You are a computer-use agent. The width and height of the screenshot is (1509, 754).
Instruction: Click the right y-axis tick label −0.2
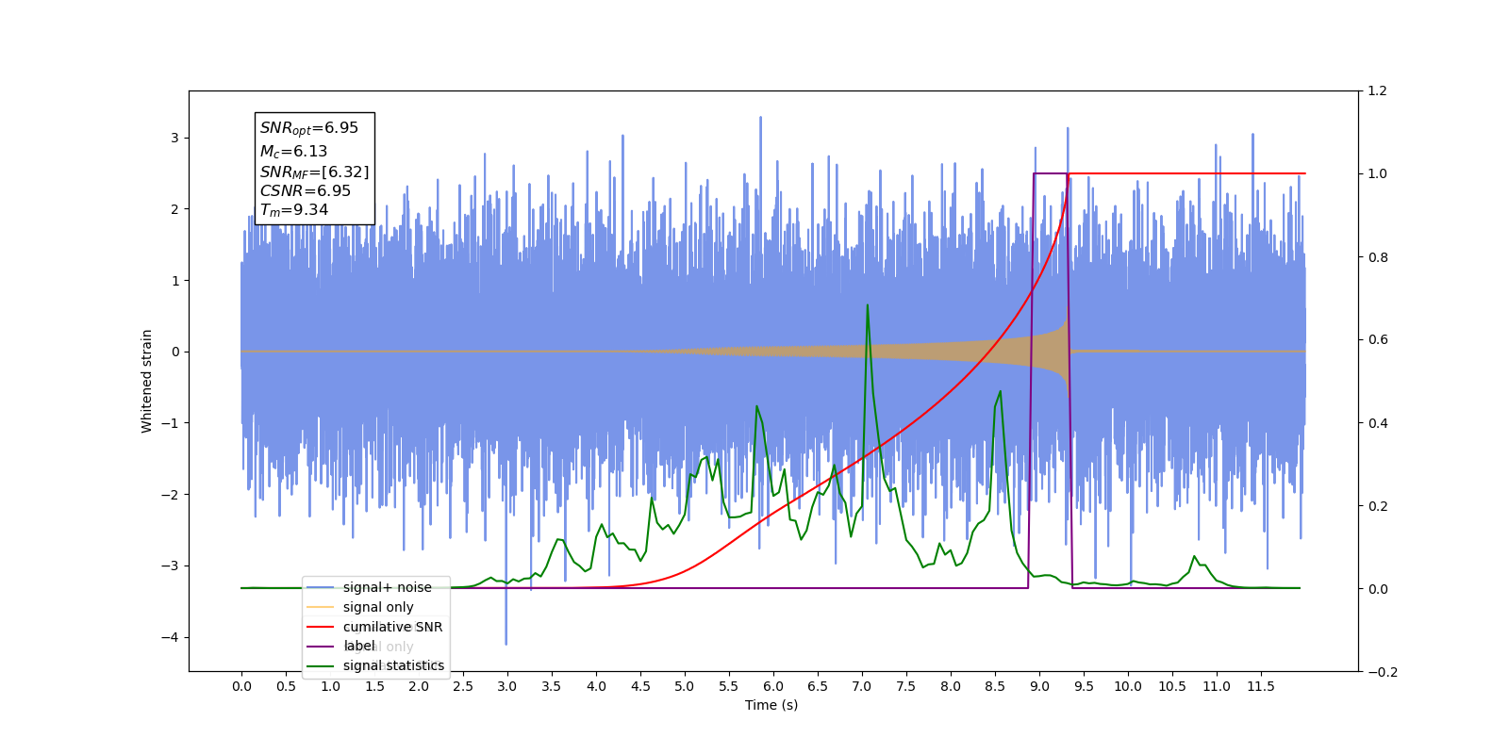point(1382,672)
